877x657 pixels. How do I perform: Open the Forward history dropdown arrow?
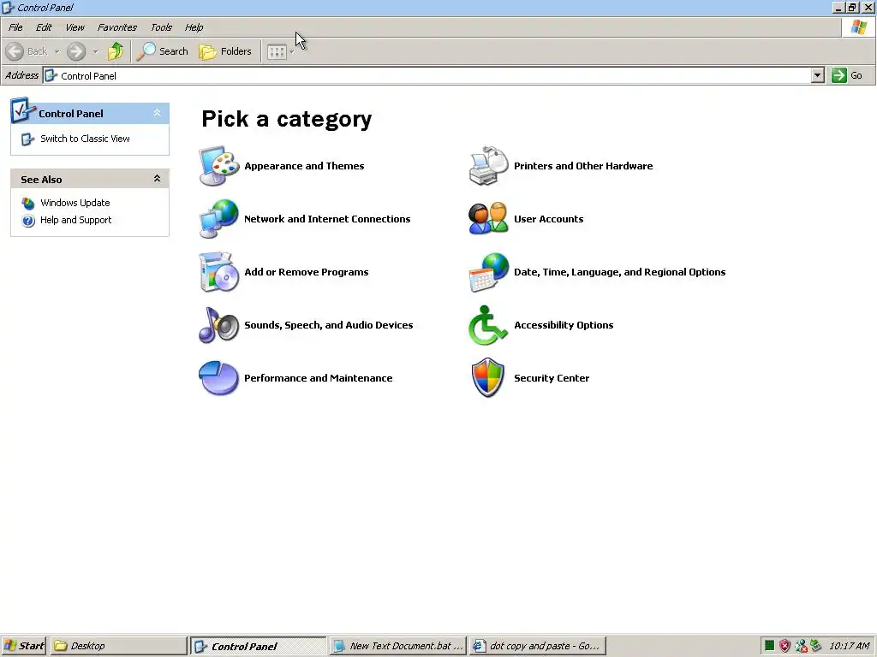pyautogui.click(x=95, y=52)
